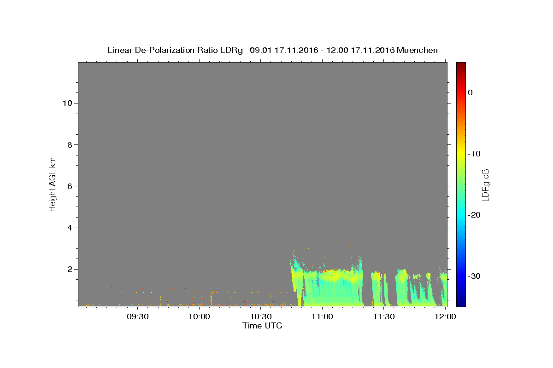Image resolution: width=553 pixels, height=368 pixels.
Task: Click the LDRg dB colorbar title
Action: tap(485, 184)
